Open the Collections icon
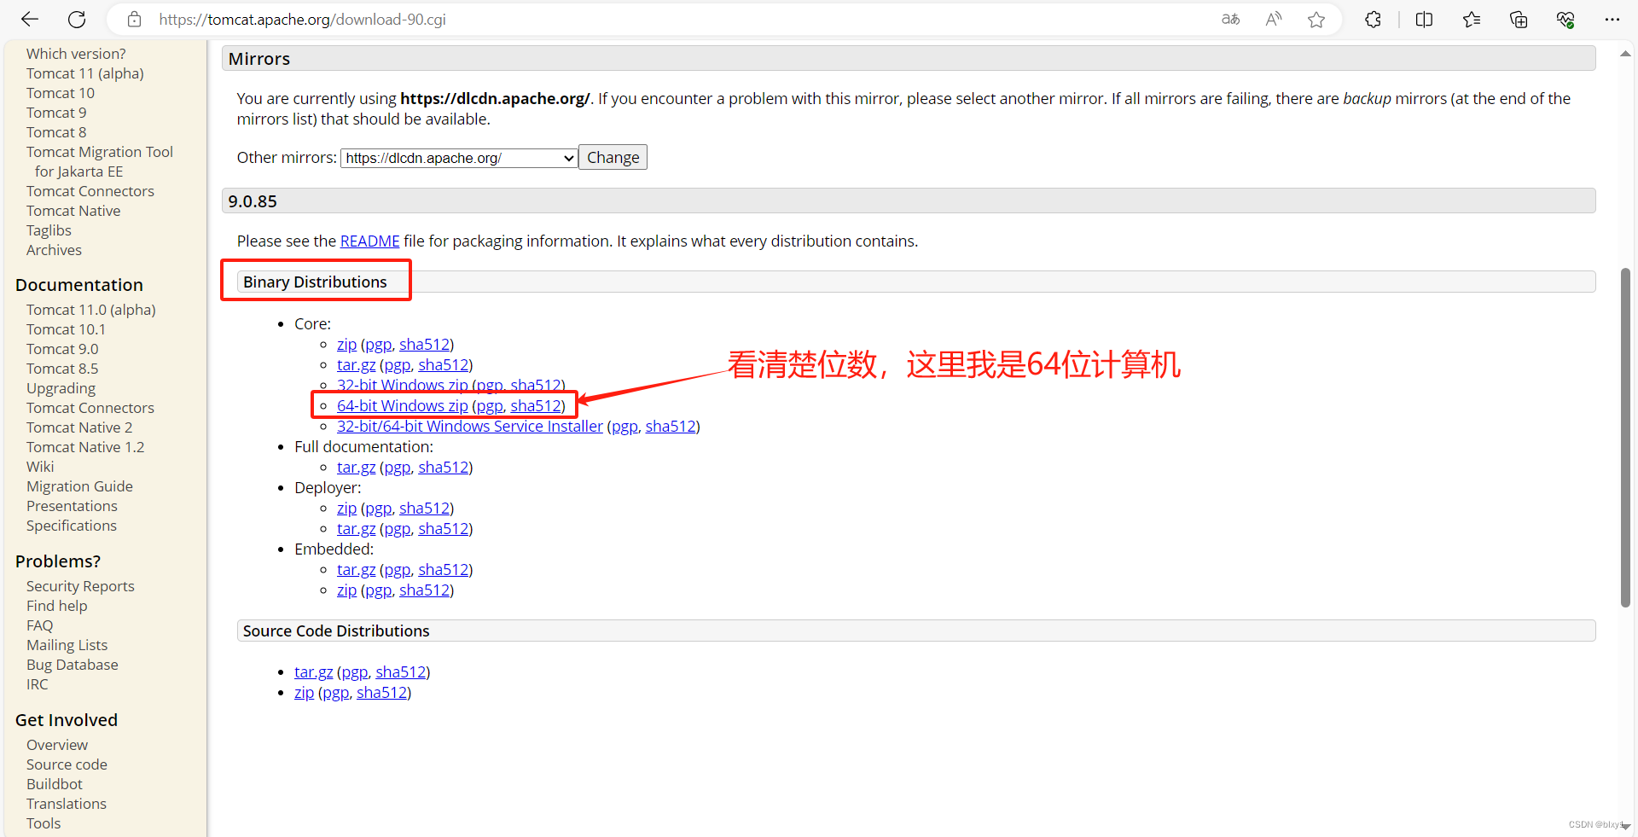Viewport: 1638px width, 837px height. pyautogui.click(x=1519, y=19)
